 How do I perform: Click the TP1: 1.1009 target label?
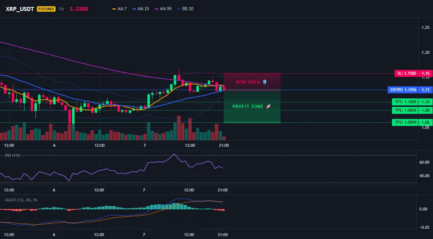[x=405, y=102]
